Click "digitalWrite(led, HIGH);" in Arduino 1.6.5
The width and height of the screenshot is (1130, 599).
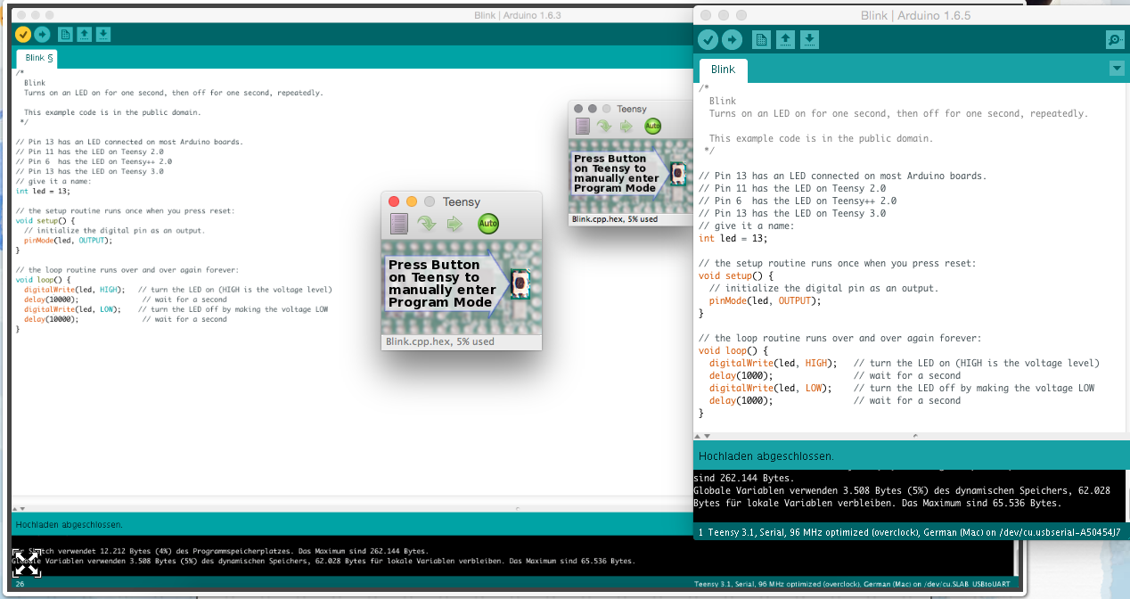click(774, 363)
